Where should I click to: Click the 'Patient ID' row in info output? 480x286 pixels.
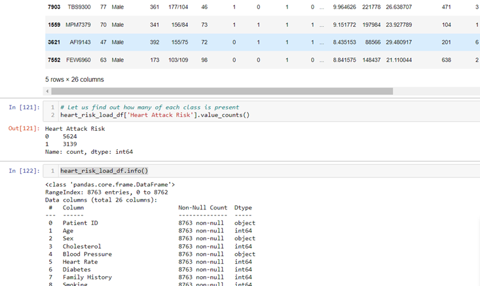(x=151, y=223)
